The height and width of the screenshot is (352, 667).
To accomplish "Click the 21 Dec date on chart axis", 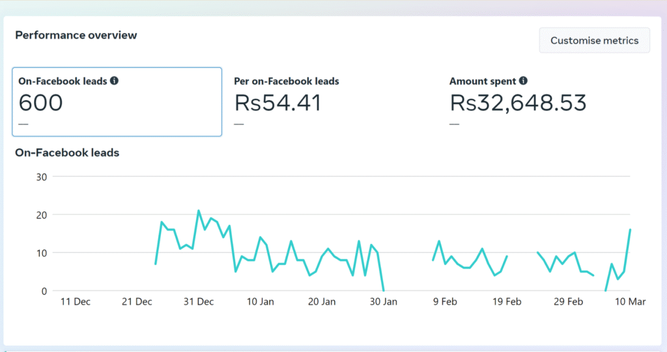I will tap(137, 302).
